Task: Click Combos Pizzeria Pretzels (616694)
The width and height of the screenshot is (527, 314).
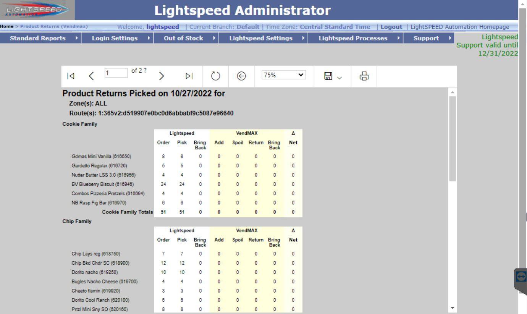Action: tap(108, 193)
